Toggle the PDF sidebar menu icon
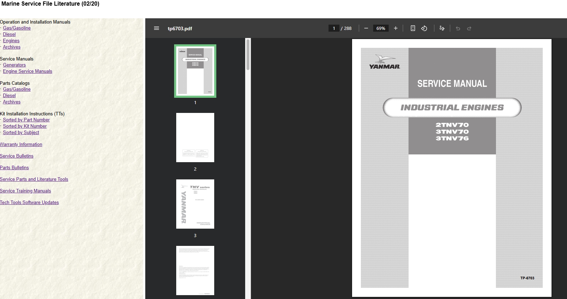The height and width of the screenshot is (299, 567). pyautogui.click(x=157, y=28)
